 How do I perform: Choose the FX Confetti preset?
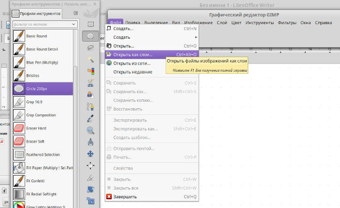click(43, 181)
